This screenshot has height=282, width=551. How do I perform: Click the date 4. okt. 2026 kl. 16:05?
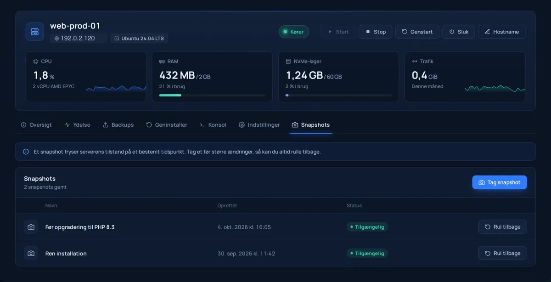pos(244,227)
